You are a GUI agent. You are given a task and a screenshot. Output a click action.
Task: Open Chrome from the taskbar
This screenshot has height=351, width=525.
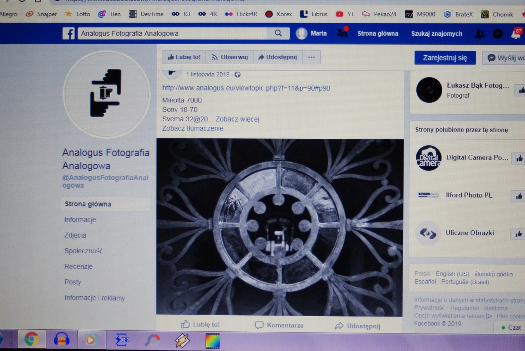click(32, 339)
